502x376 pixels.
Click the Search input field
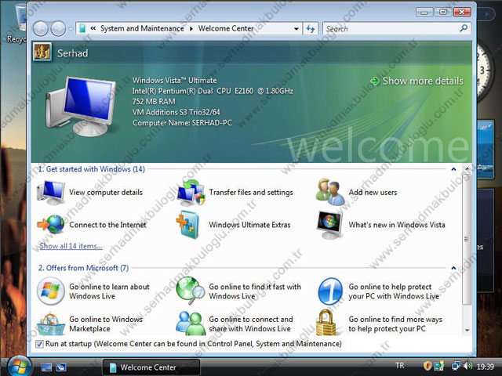(392, 29)
